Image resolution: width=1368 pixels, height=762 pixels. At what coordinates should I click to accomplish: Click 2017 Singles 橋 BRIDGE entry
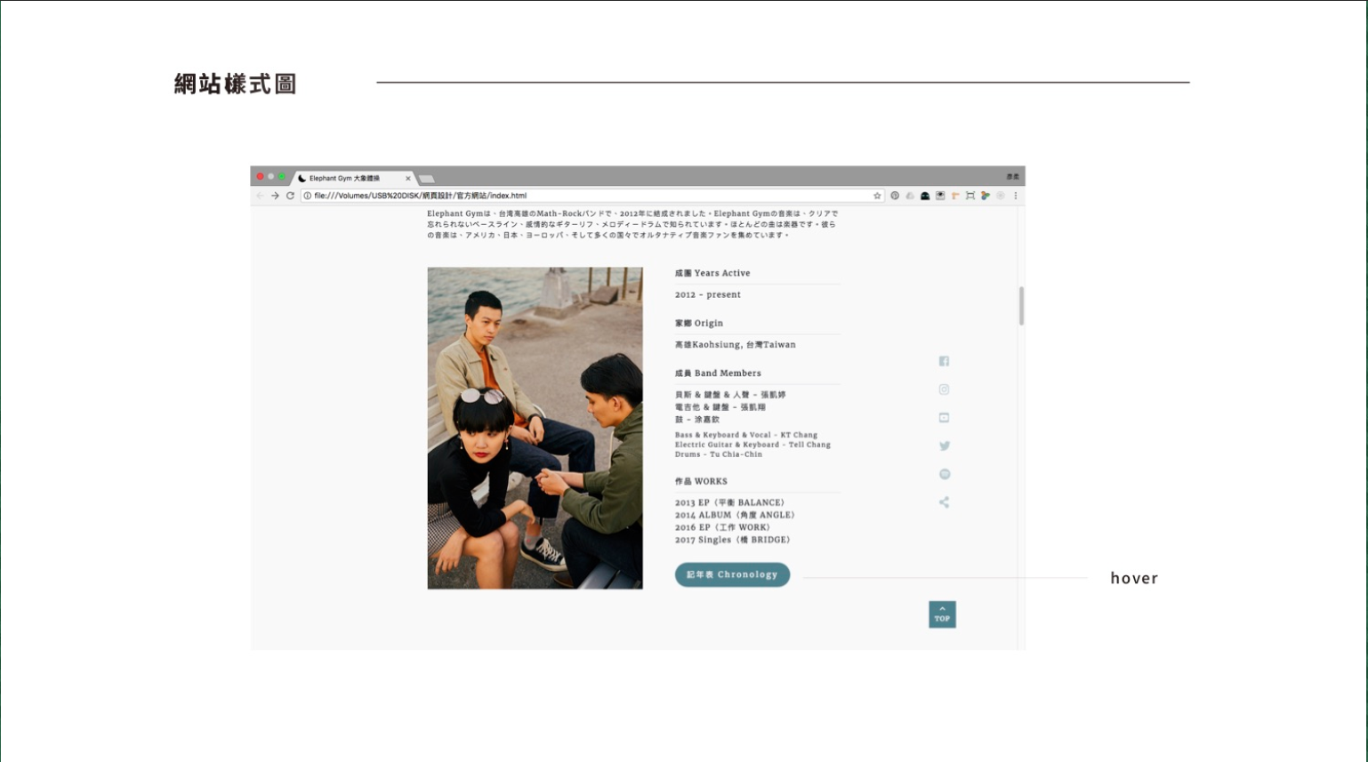[733, 540]
